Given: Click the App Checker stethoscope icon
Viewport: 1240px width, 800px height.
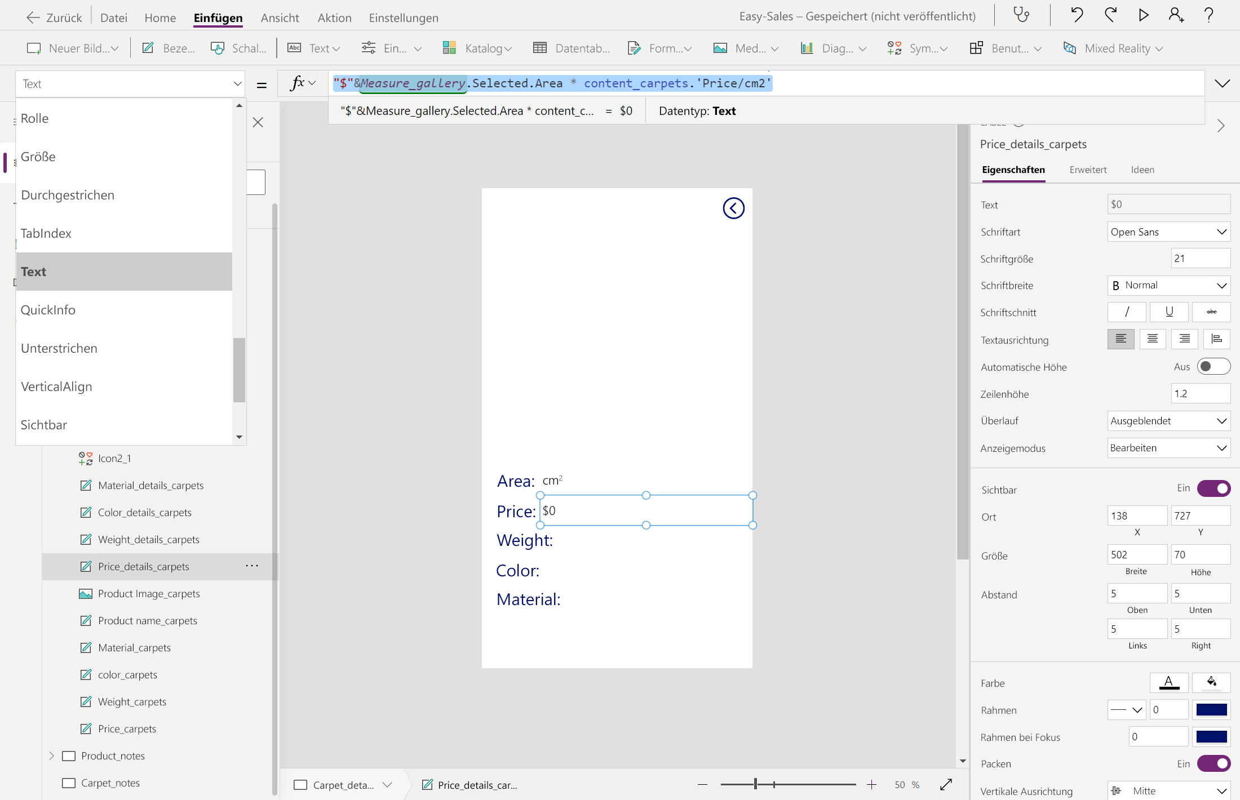Looking at the screenshot, I should [x=1021, y=15].
